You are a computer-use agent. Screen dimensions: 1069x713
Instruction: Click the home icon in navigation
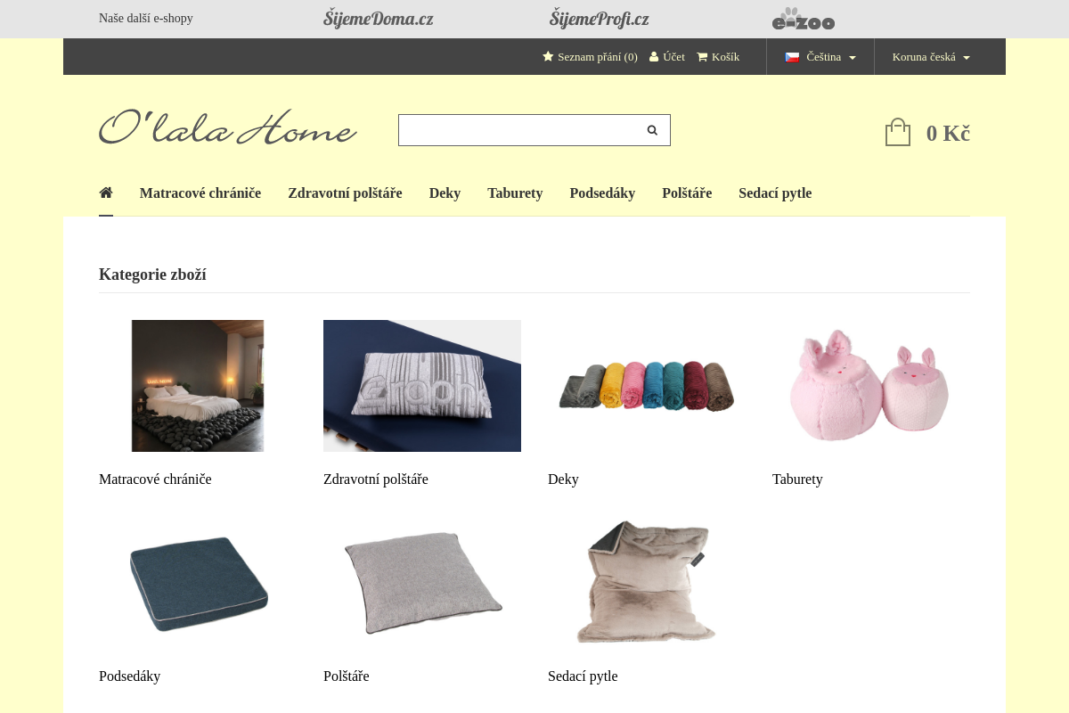coord(106,193)
